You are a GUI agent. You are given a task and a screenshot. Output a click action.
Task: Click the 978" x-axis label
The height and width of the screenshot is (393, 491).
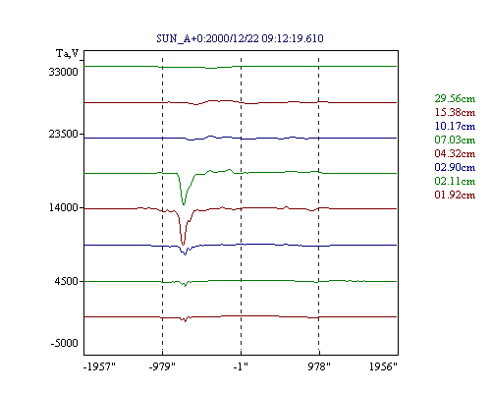(319, 366)
